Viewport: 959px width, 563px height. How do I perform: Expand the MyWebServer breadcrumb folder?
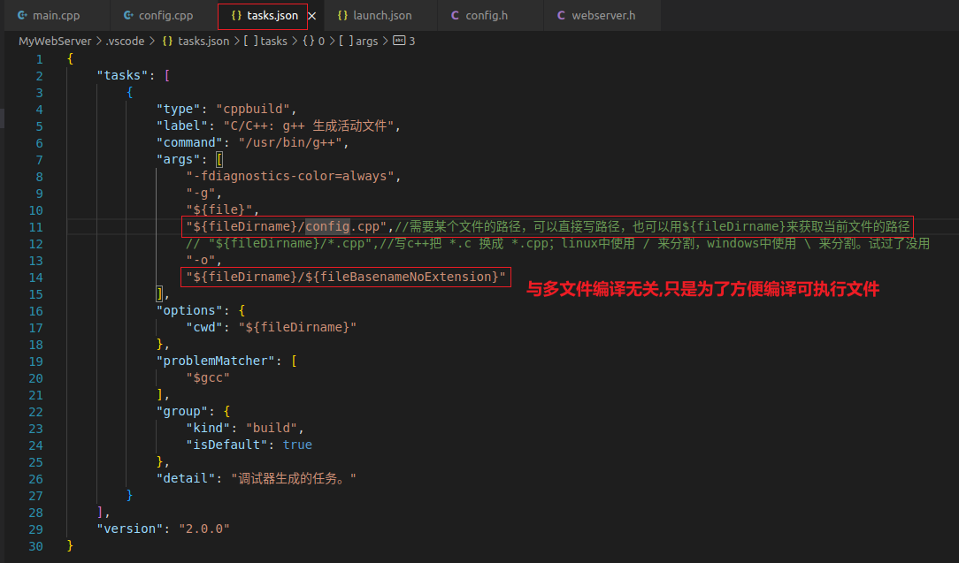(x=55, y=41)
